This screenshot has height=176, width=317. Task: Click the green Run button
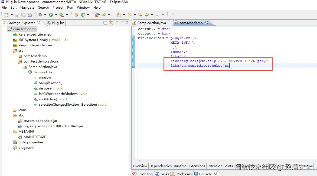[x=51, y=15]
